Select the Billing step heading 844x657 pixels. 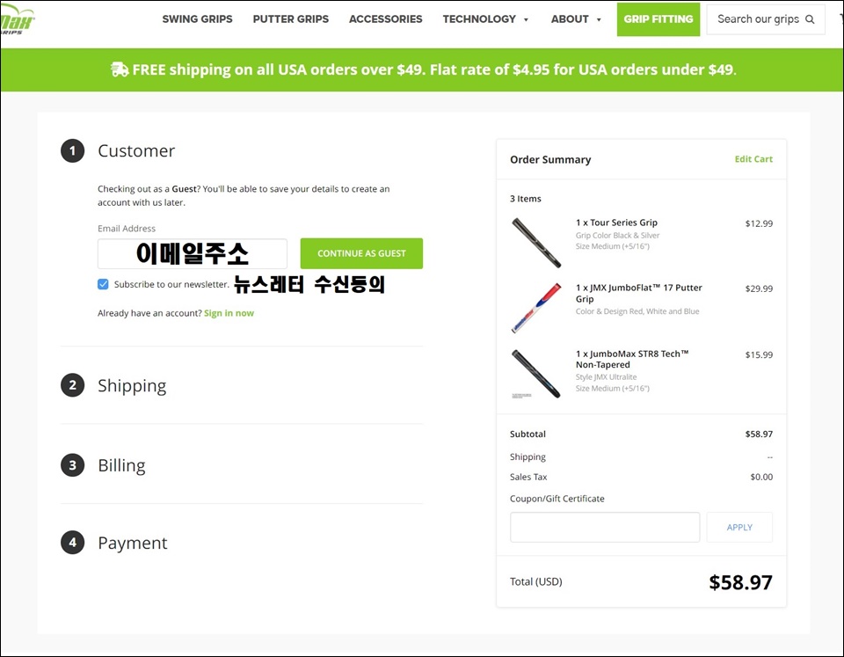(121, 465)
